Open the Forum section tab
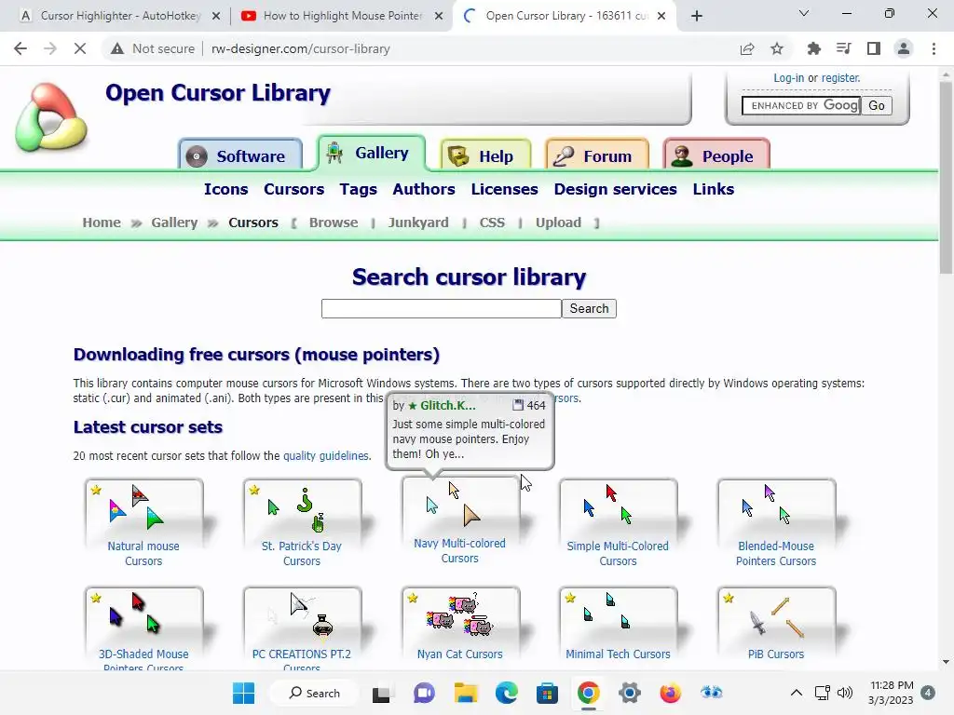This screenshot has height=715, width=954. click(597, 155)
